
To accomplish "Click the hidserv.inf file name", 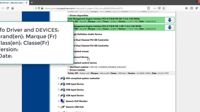I will click(84, 73).
